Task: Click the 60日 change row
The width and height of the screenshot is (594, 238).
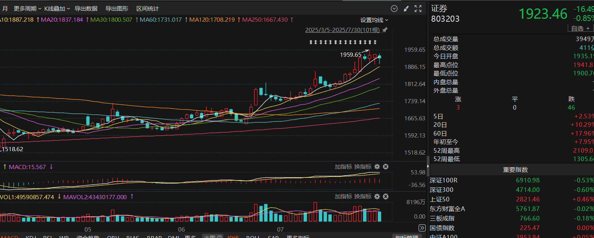Action: point(512,133)
